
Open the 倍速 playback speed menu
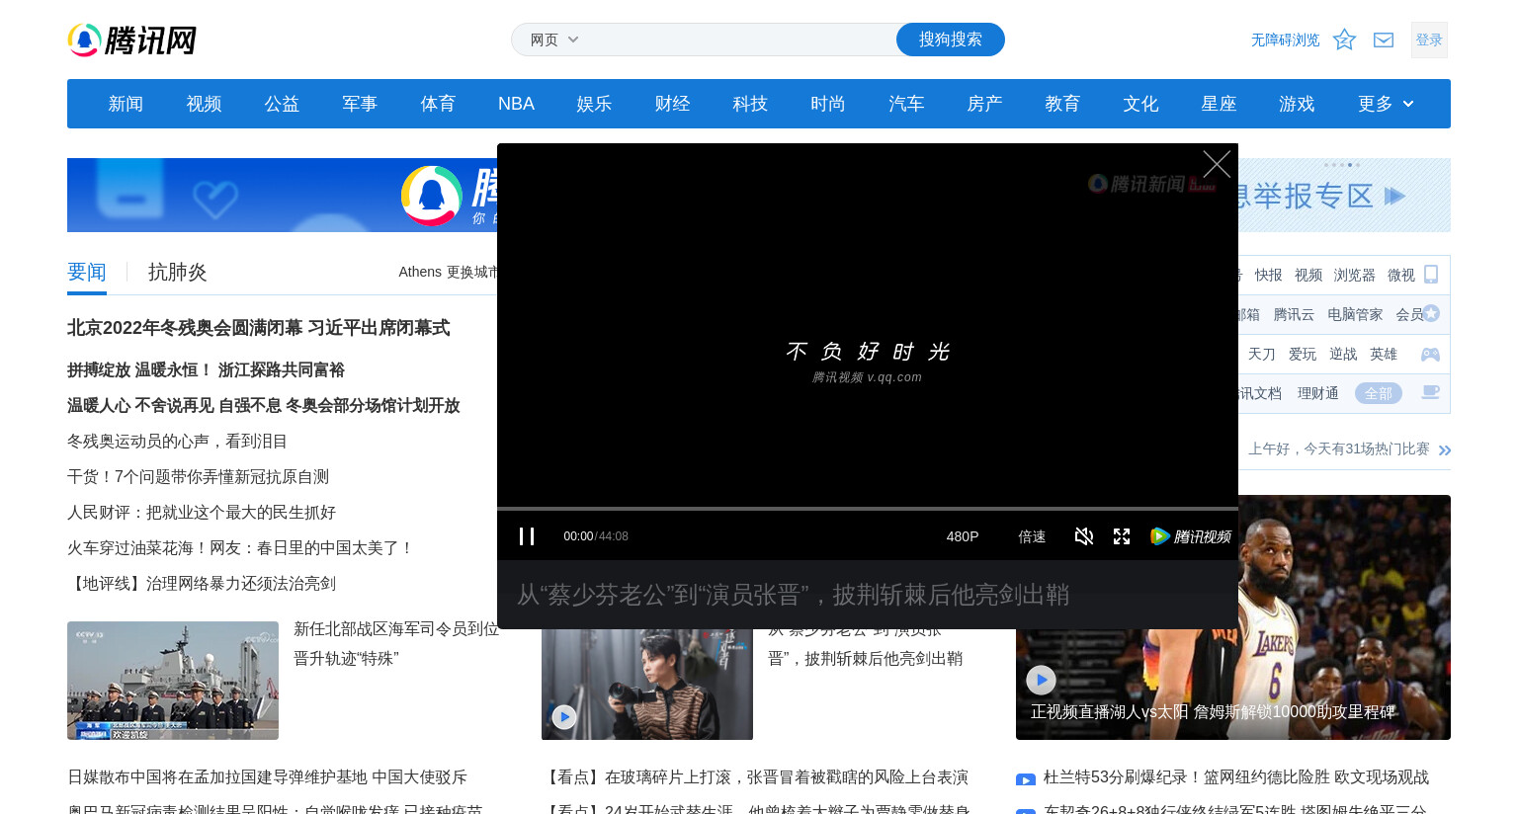click(1032, 536)
